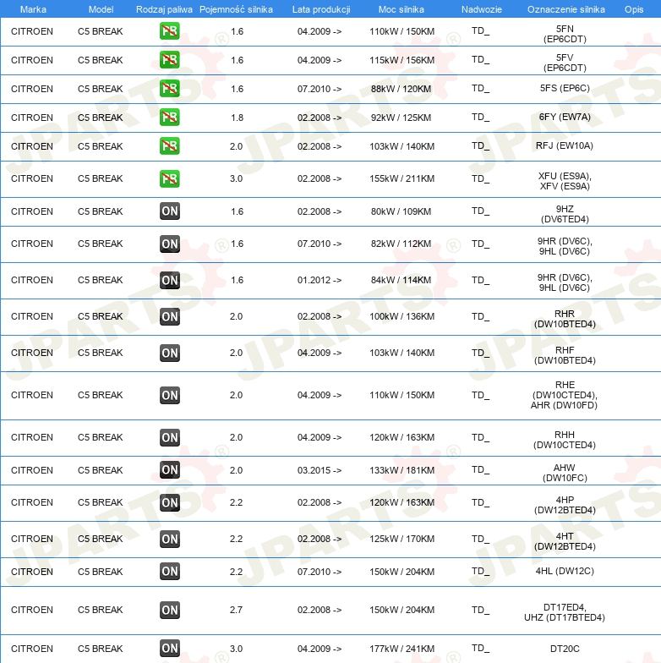Screen dimensions: 661x663
Task: Select the XFU (ES9A), XFV (ES9A) cell
Action: [x=565, y=181]
